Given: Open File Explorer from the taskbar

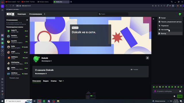Looking at the screenshot, I should pos(58,101).
